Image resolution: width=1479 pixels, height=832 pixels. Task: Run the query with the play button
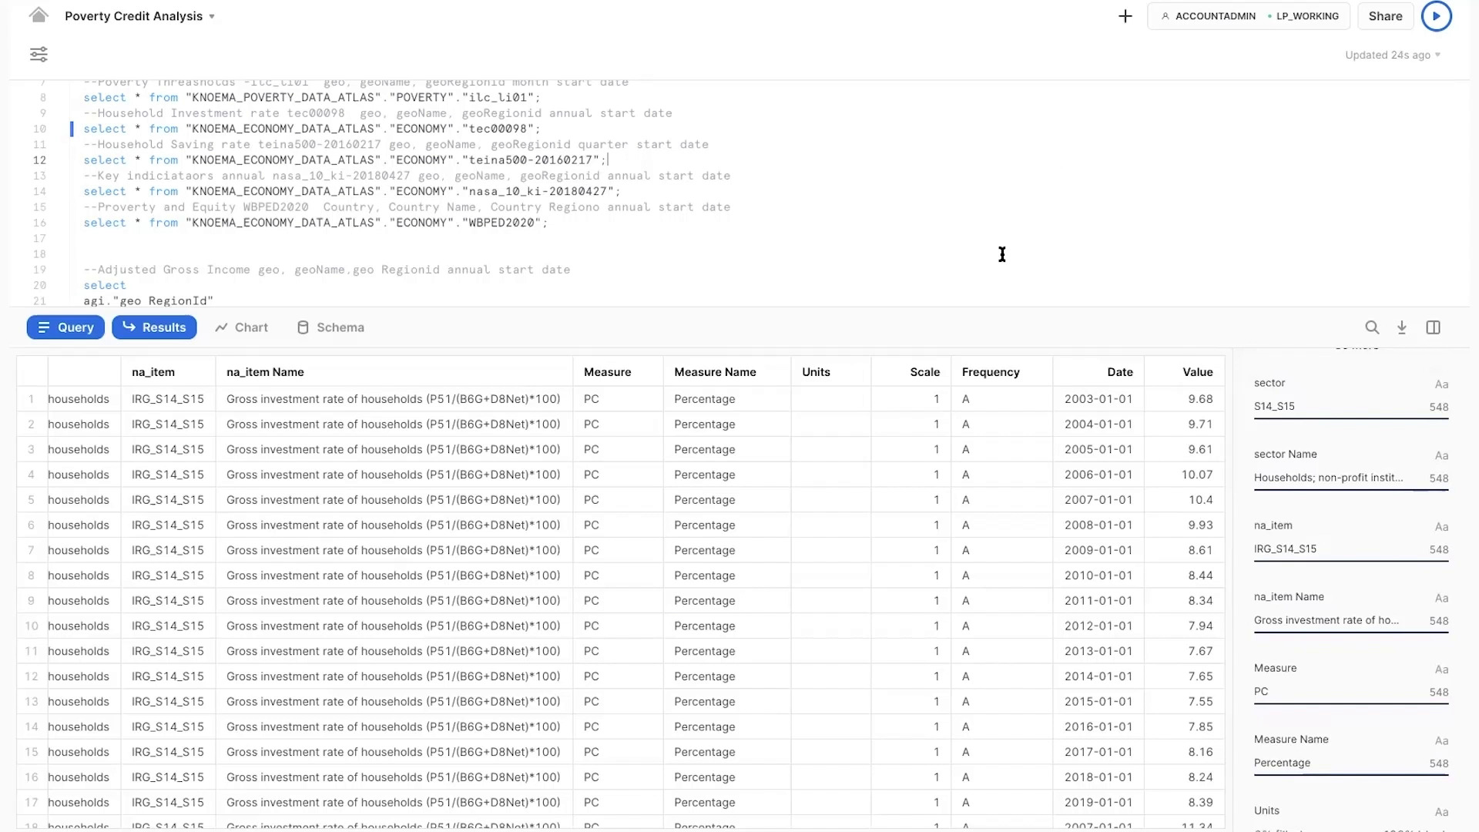pos(1436,15)
